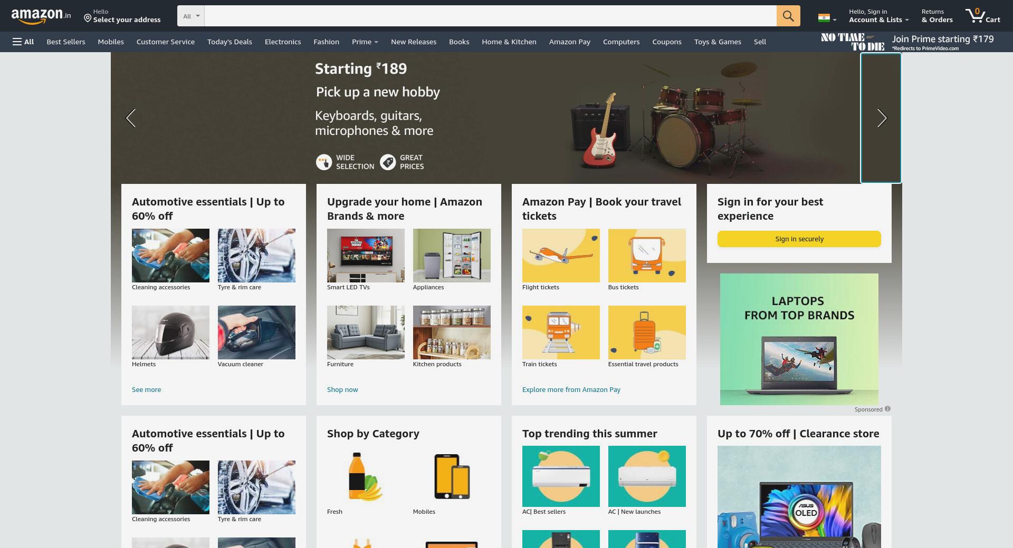Open New Releases nav item
The image size is (1013, 548).
coord(414,42)
